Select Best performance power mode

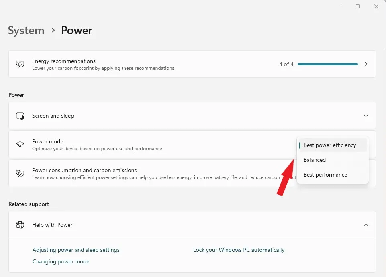coord(325,175)
